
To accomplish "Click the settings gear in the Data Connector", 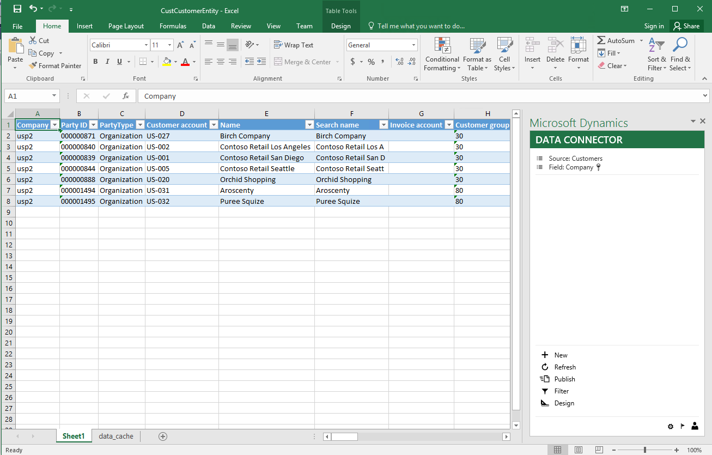I will (x=671, y=426).
